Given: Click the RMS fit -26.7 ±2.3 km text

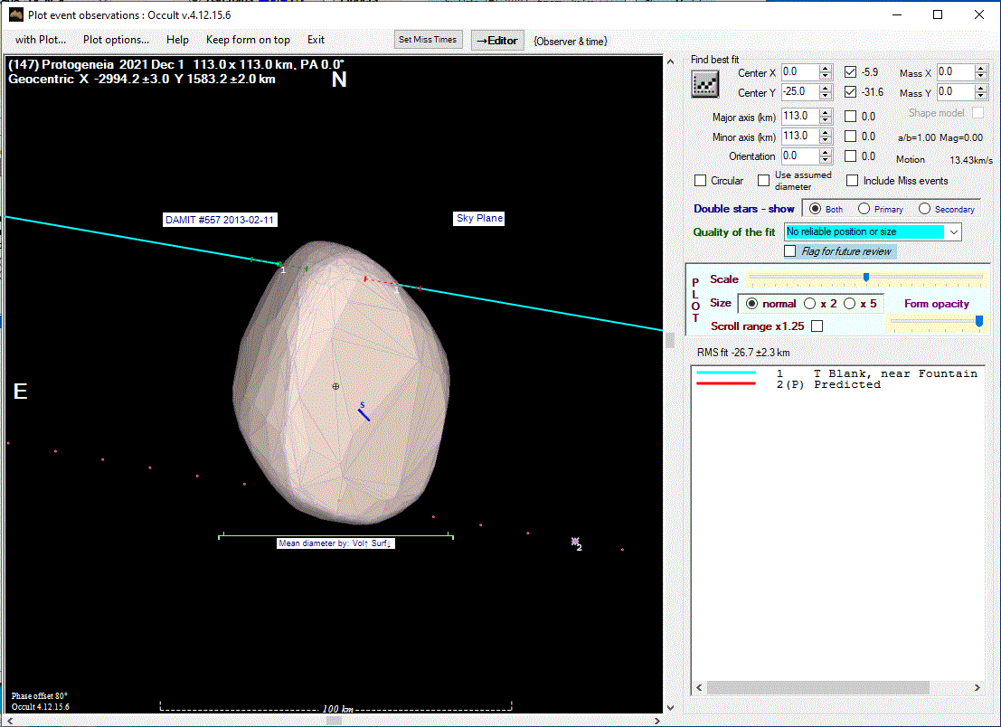Looking at the screenshot, I should 743,353.
